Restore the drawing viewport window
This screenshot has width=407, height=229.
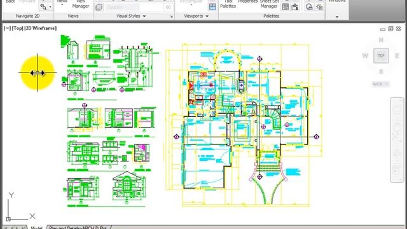coord(390,29)
